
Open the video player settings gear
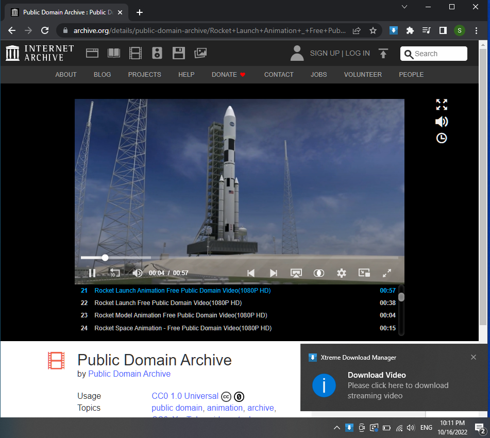tap(341, 273)
